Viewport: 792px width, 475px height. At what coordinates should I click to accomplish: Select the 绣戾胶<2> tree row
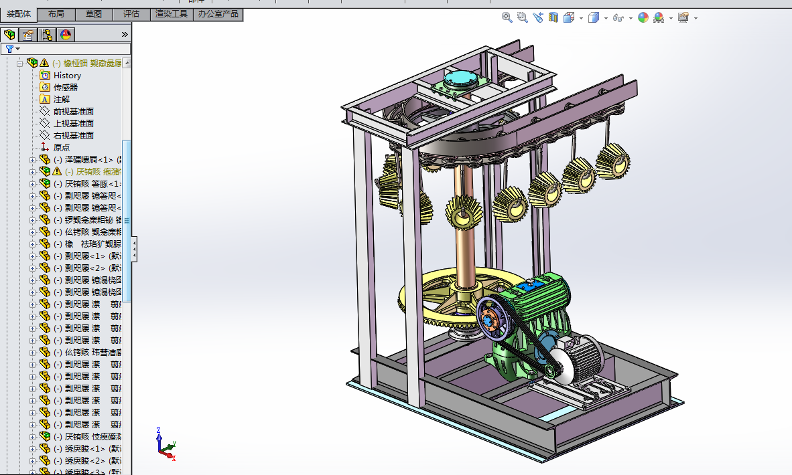[x=80, y=460]
